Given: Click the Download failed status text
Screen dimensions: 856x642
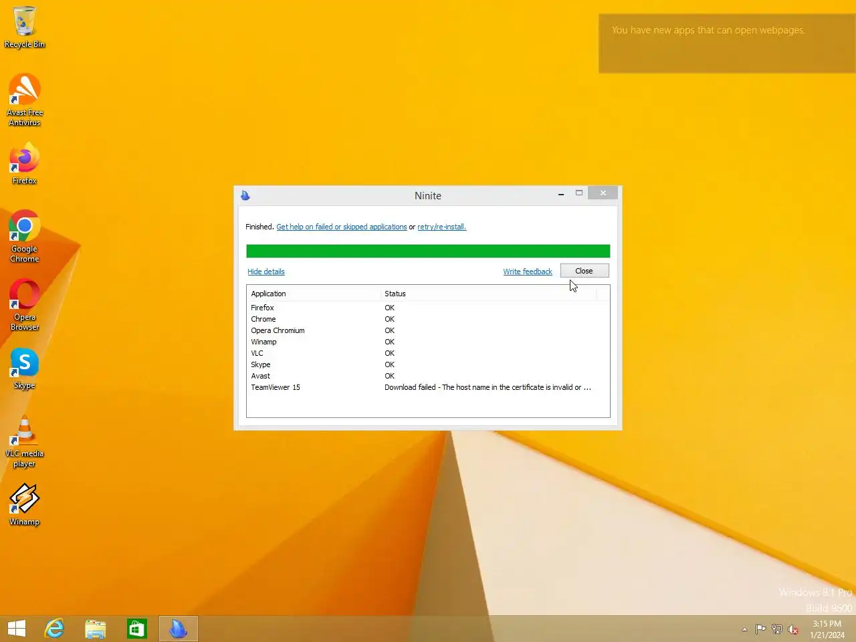Looking at the screenshot, I should [x=488, y=387].
